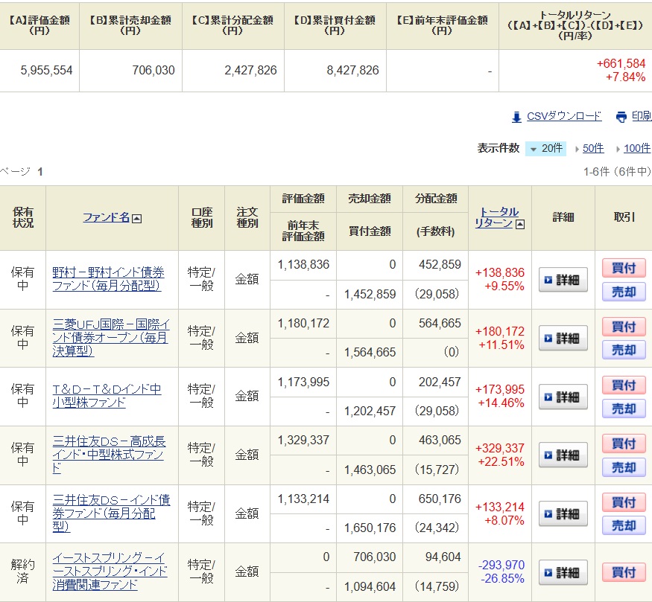The width and height of the screenshot is (652, 602).
Task: Click 買付 for the 高成長インド・中型株式 fund
Action: 624,444
